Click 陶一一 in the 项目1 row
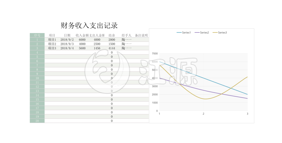The width and height of the screenshot is (282, 143). click(126, 40)
